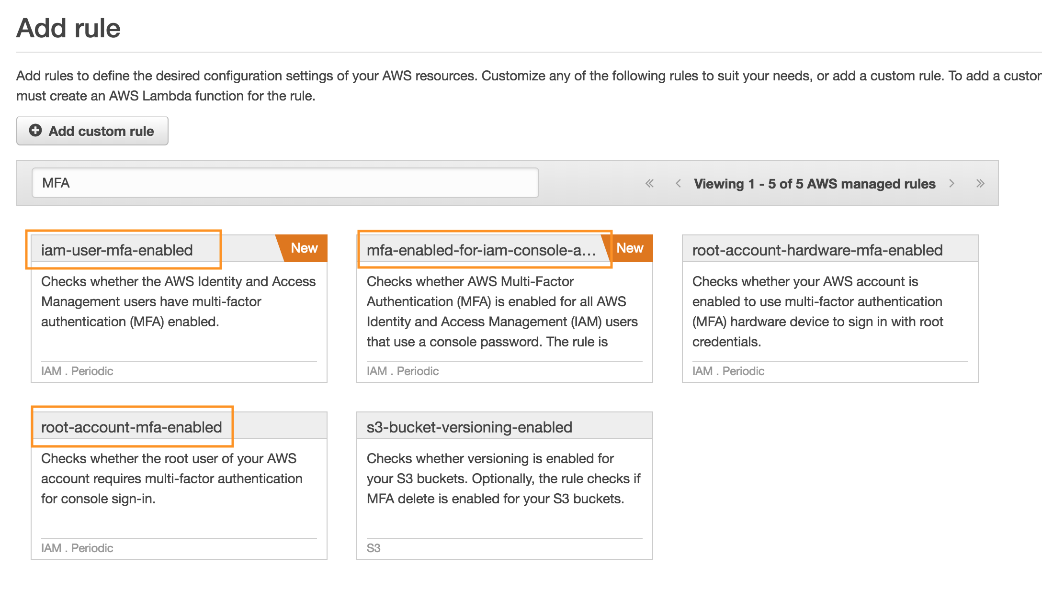Image resolution: width=1042 pixels, height=599 pixels.
Task: Click the root hardware MFA rule description
Action: (x=817, y=311)
